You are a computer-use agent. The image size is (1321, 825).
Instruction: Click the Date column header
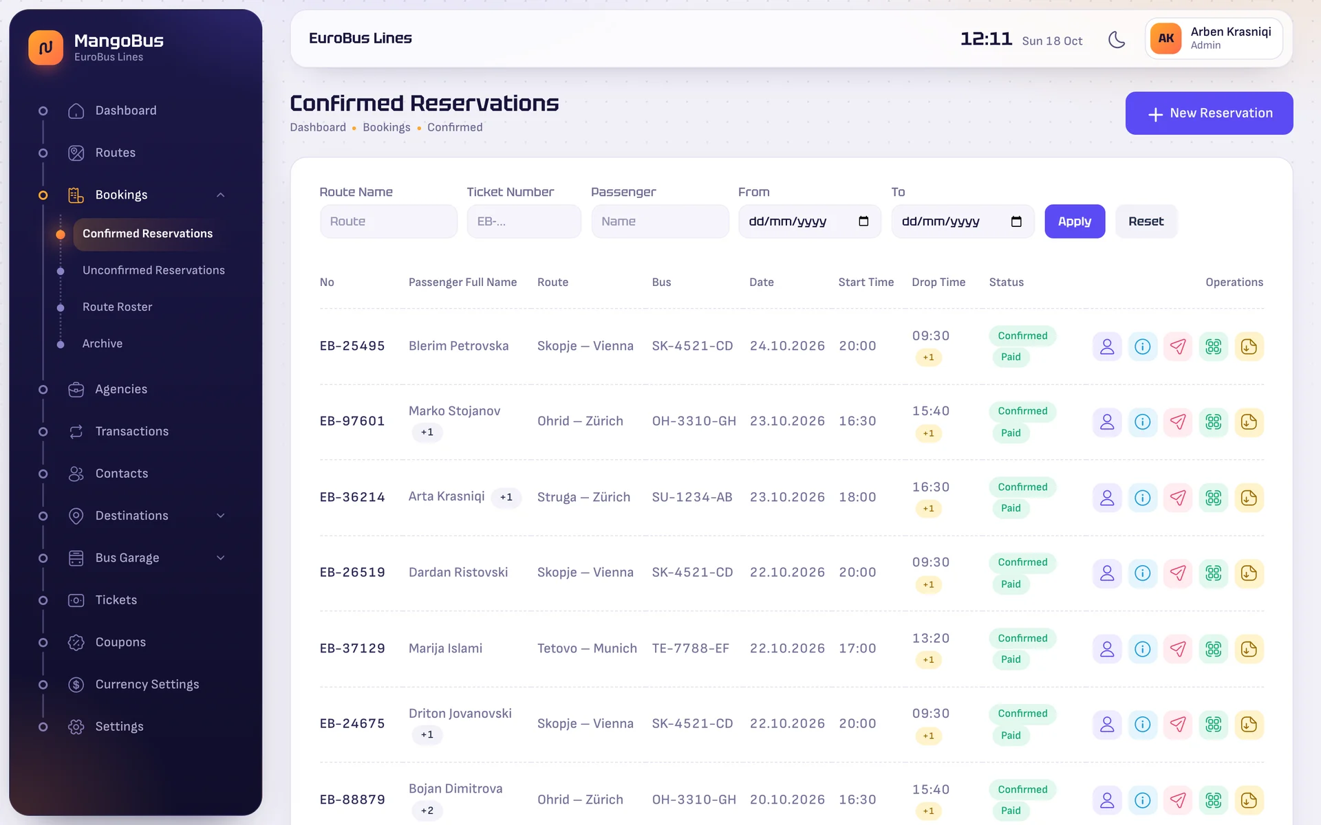pos(762,283)
